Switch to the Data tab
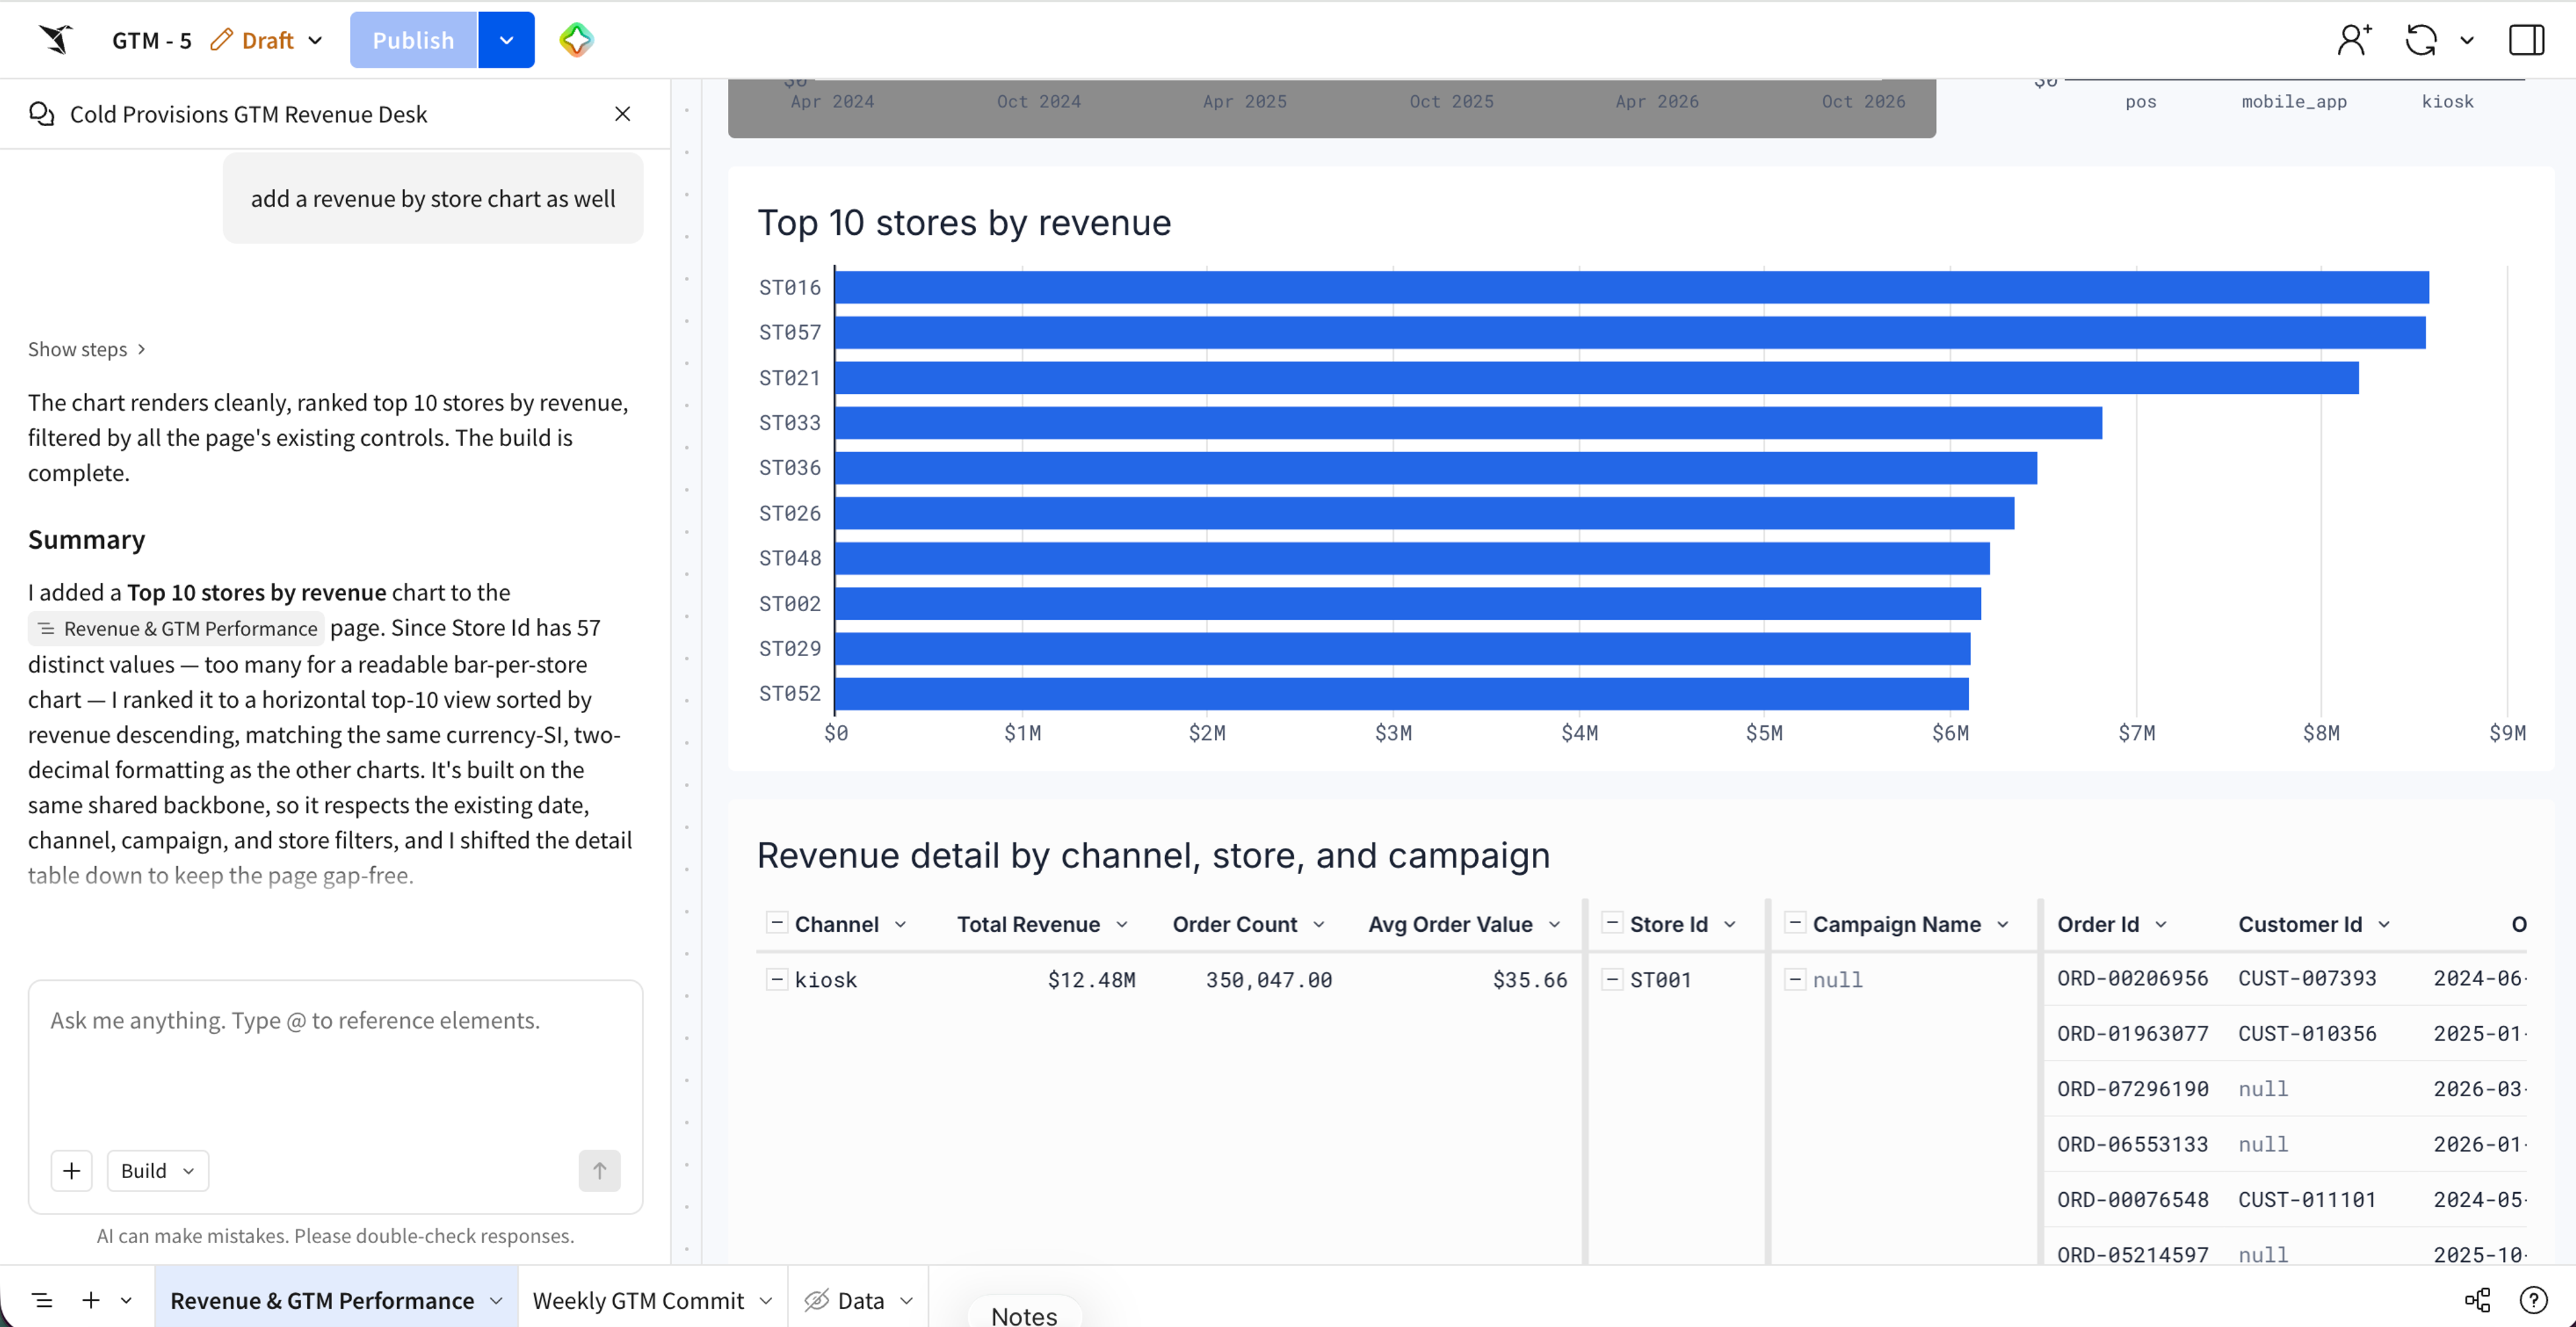The height and width of the screenshot is (1327, 2576). coord(860,1300)
